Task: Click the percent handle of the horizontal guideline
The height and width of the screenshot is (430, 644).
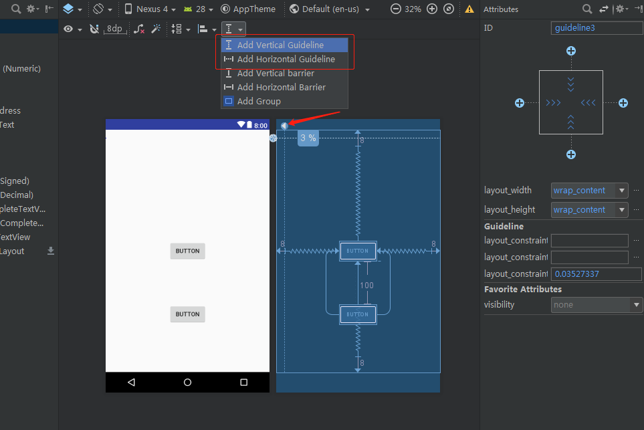Action: 273,138
